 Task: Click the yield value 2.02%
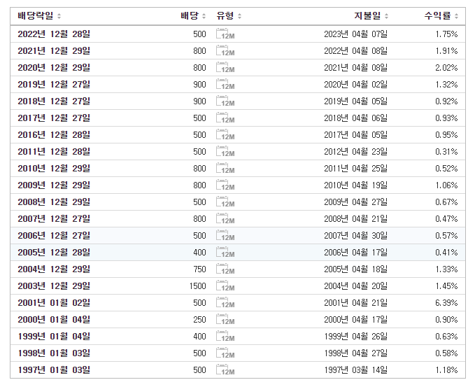446,68
